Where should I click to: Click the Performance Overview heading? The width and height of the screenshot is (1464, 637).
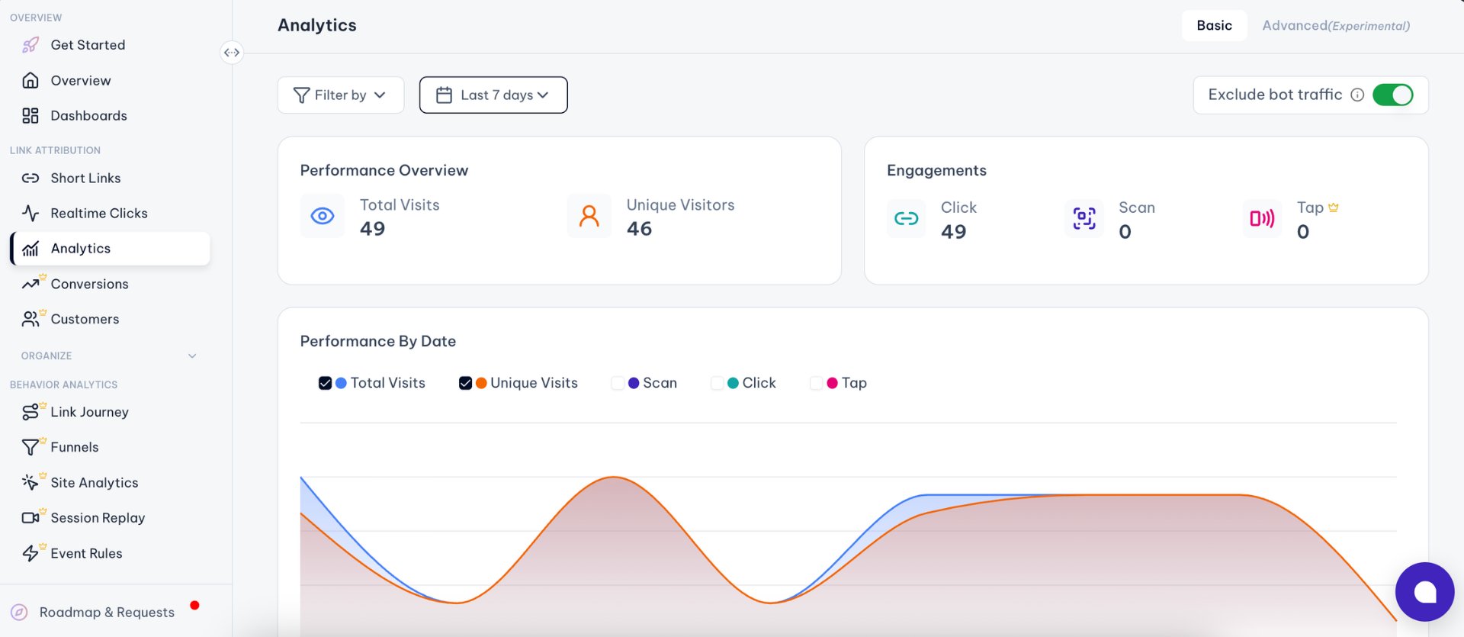384,170
